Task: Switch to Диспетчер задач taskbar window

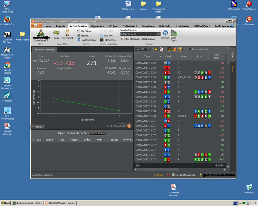Action: tap(28, 203)
